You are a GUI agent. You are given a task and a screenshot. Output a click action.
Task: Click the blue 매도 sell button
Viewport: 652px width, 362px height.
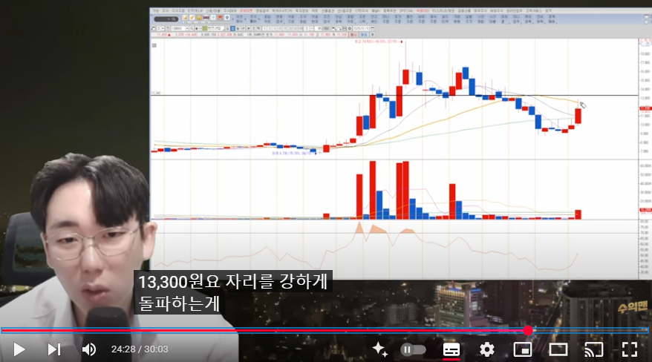pyautogui.click(x=363, y=35)
